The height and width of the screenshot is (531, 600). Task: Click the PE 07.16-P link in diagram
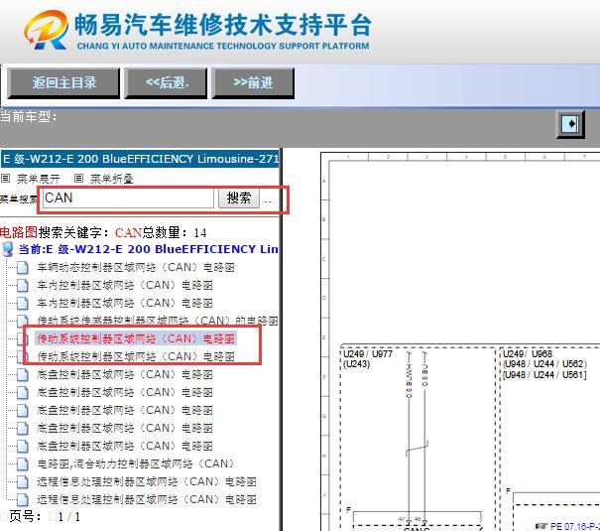(x=575, y=527)
